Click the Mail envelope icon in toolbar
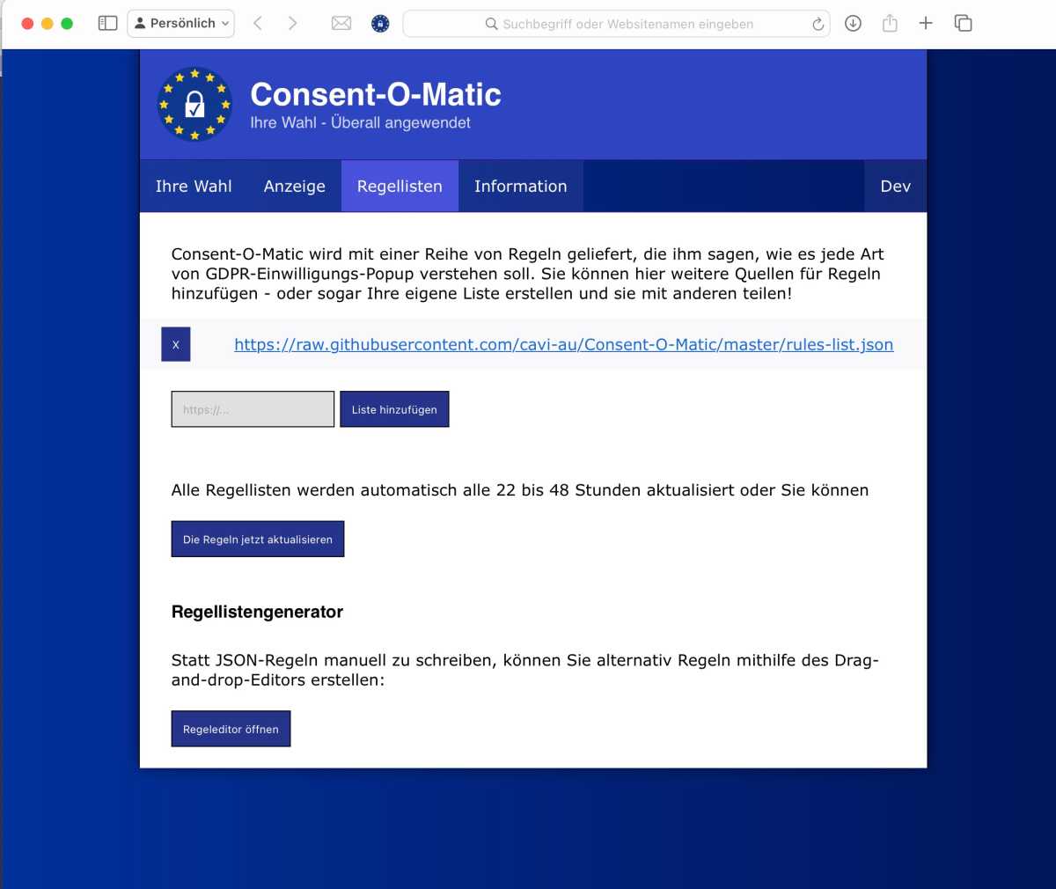 (341, 24)
